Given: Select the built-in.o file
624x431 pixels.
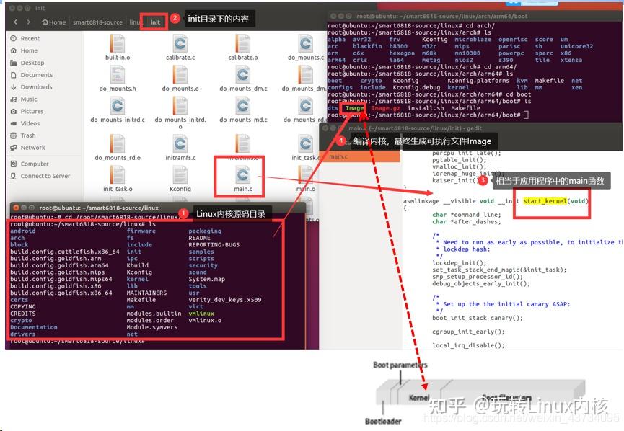Looking at the screenshot, I should tap(116, 43).
